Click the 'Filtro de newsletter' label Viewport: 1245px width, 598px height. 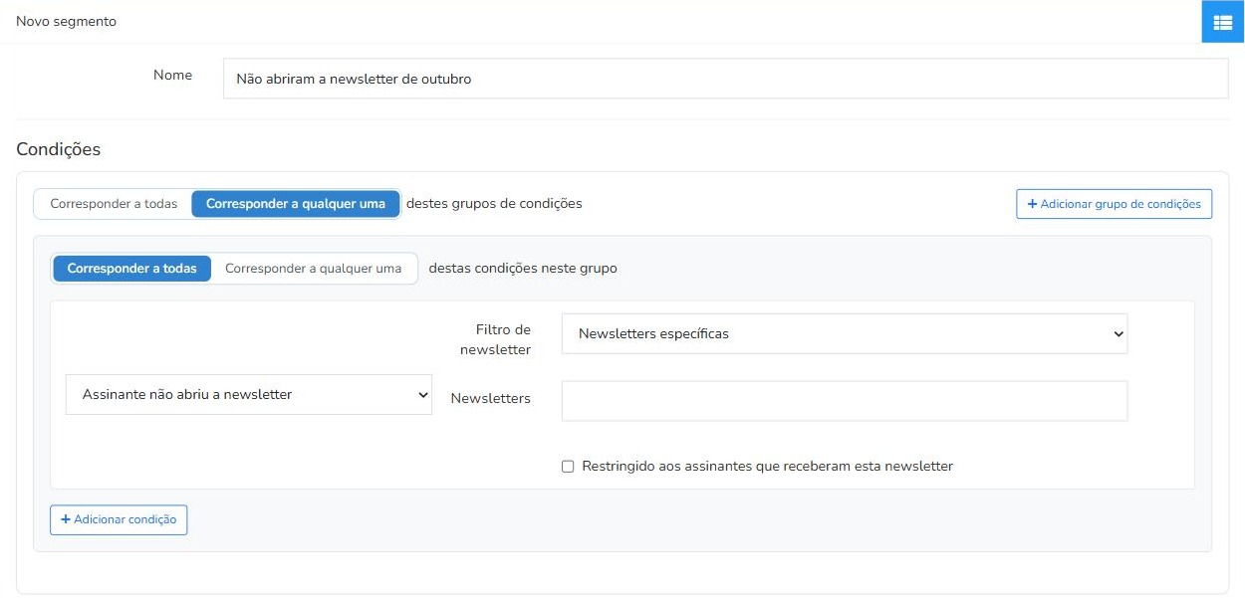tap(496, 339)
